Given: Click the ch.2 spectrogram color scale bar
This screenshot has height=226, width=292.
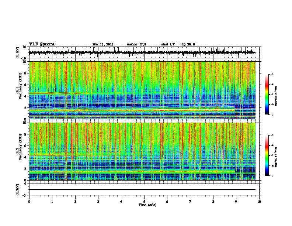Looking at the screenshot, I should click(267, 155).
